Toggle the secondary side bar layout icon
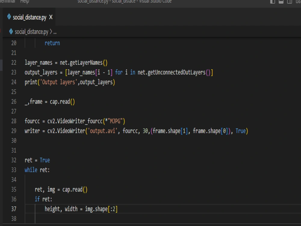Image resolution: width=301 pixels, height=226 pixels. coord(290,2)
